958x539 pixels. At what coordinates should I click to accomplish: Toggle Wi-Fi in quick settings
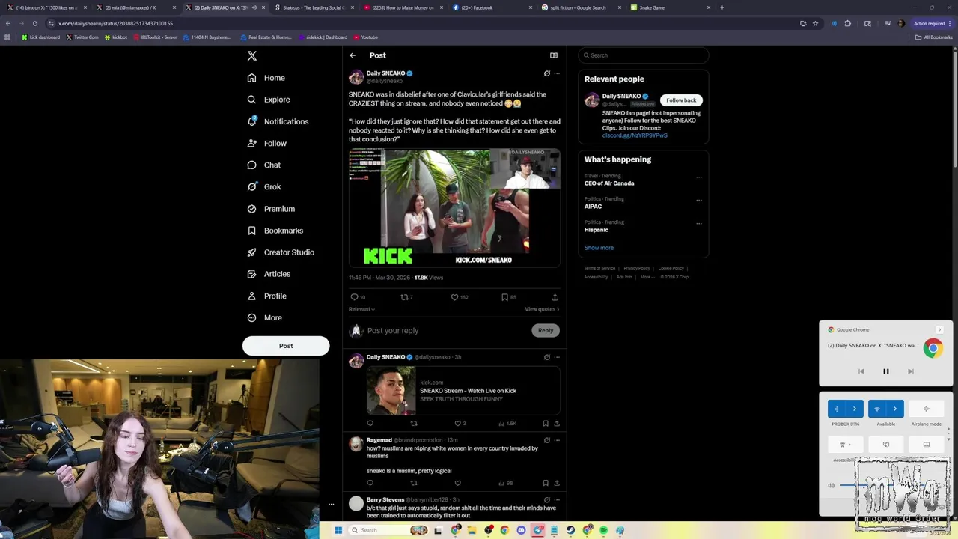pos(877,409)
